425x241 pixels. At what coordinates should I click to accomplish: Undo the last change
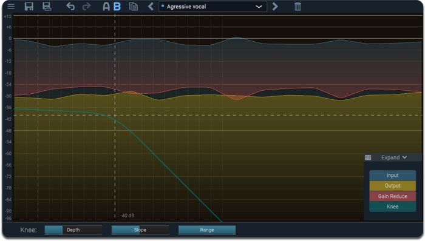coord(70,6)
